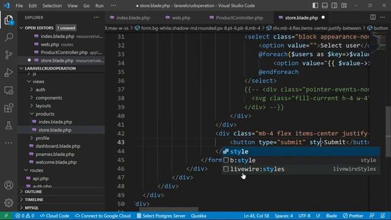Open the Explorer view in activity bar
The height and width of the screenshot is (220, 391).
click(x=9, y=20)
